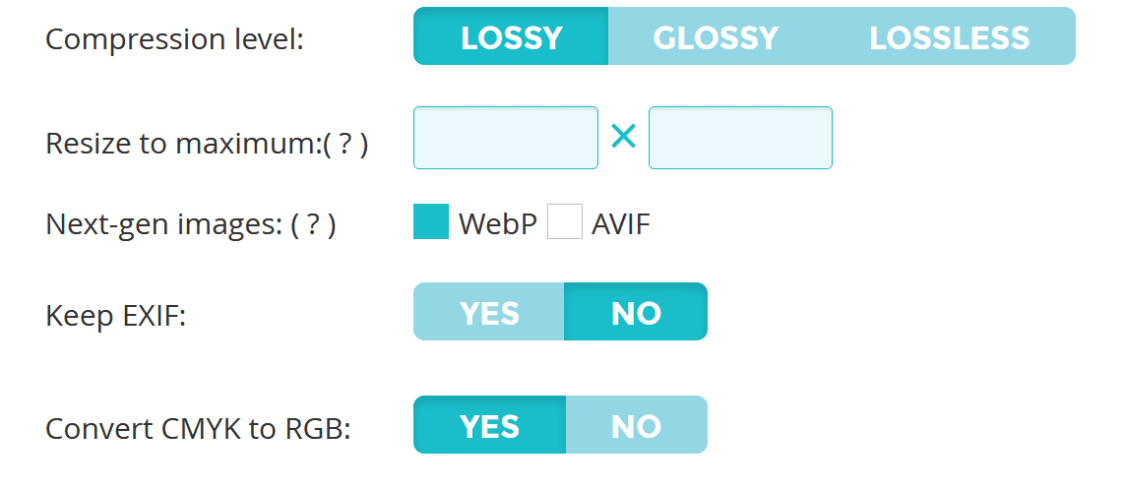Click the Keep EXIF label
This screenshot has width=1124, height=491.
coord(116,316)
